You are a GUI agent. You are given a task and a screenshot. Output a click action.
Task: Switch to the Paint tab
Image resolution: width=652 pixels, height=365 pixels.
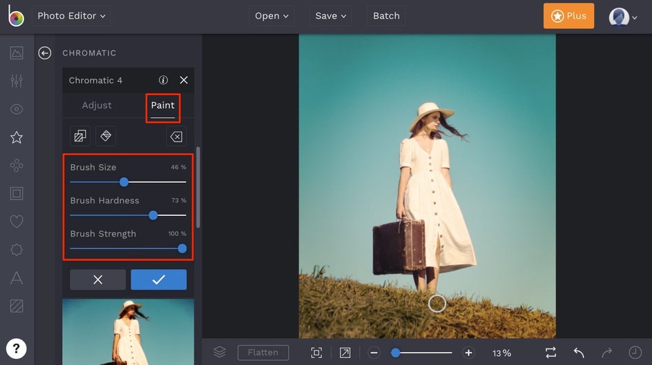click(x=163, y=106)
